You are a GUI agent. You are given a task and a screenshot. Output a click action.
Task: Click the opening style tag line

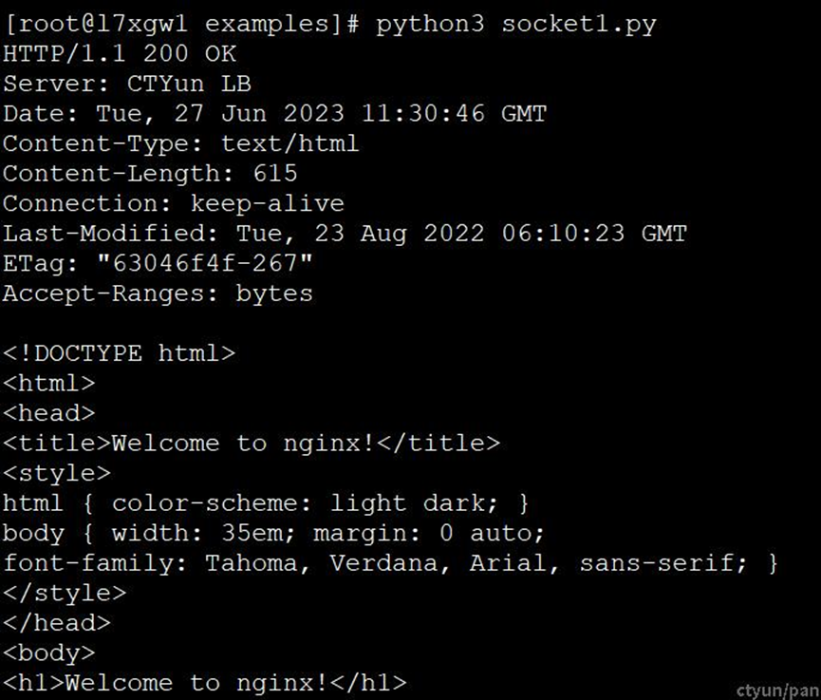(57, 473)
